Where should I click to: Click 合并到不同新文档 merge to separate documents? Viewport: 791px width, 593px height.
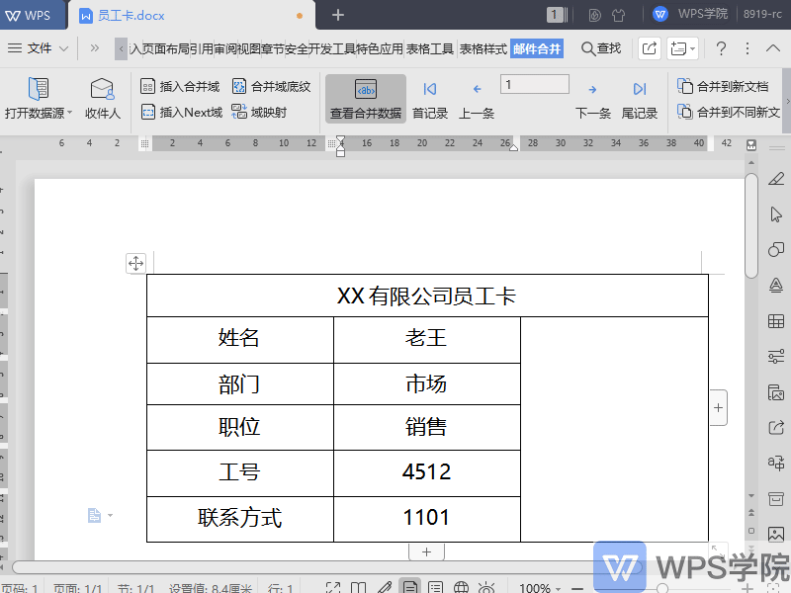pos(729,112)
